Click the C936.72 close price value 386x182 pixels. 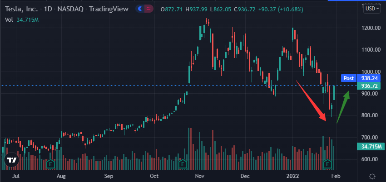pyautogui.click(x=244, y=10)
